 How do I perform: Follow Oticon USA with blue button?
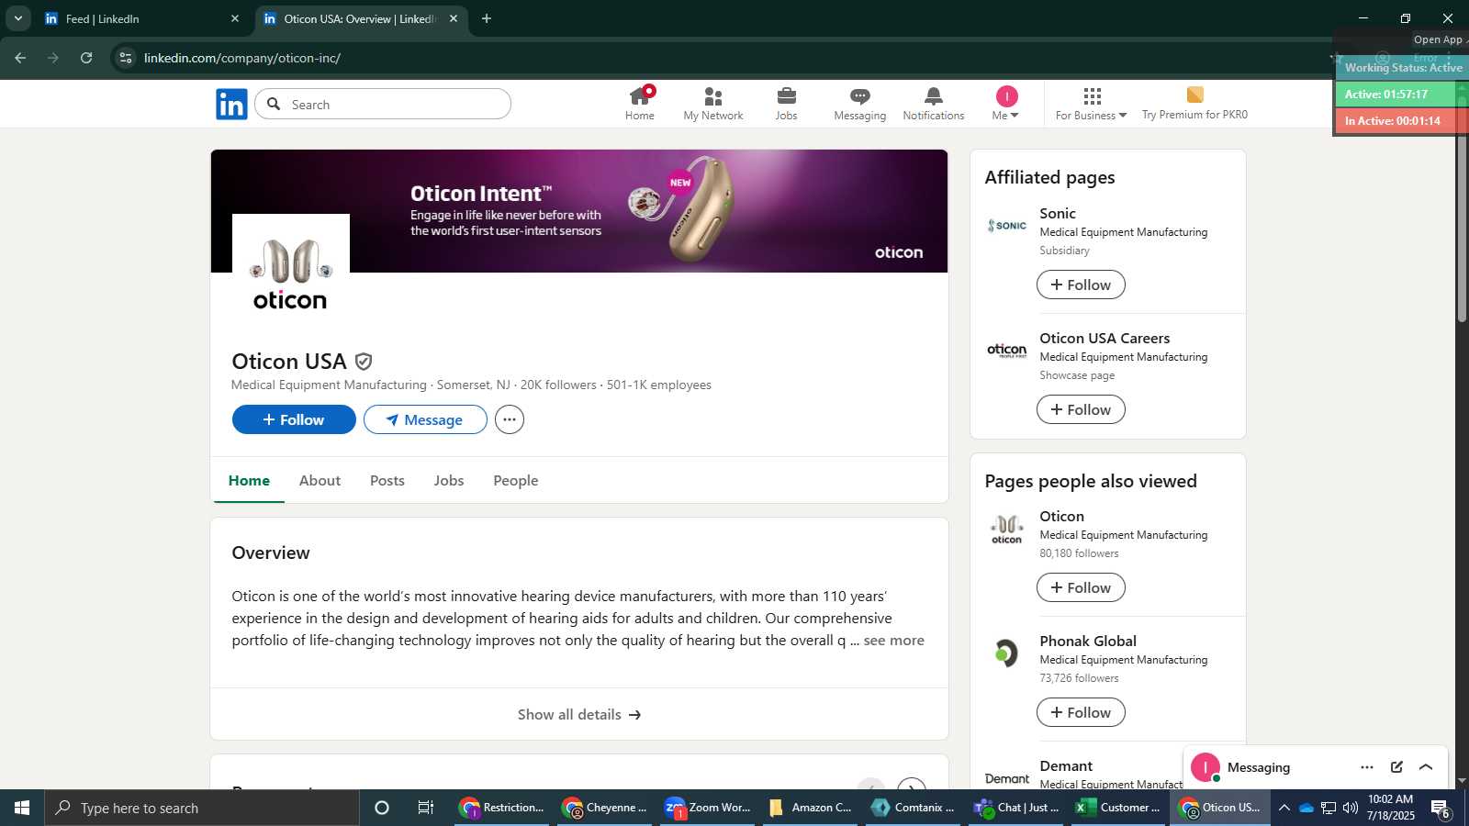click(294, 419)
